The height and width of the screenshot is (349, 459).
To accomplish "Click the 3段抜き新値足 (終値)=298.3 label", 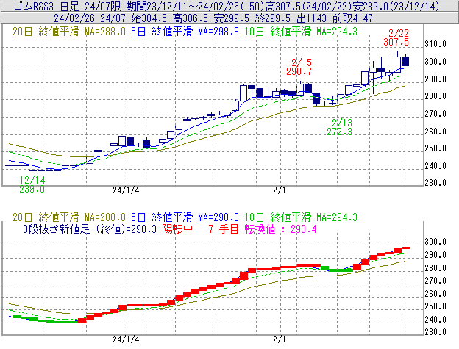I will pyautogui.click(x=90, y=229).
